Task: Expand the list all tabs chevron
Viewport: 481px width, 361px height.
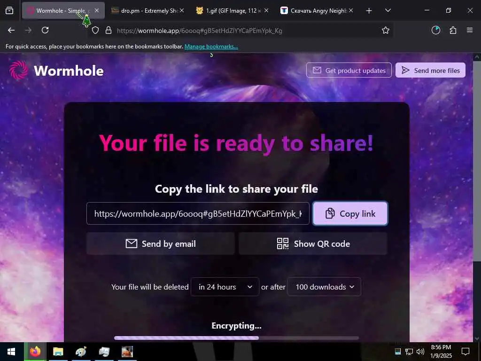Action: pos(388,10)
